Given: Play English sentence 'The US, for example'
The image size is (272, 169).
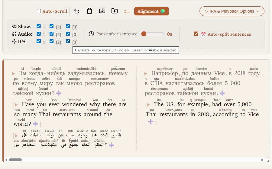Looking at the screenshot, I should (149, 105).
